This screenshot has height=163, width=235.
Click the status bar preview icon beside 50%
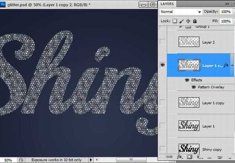click(x=21, y=160)
